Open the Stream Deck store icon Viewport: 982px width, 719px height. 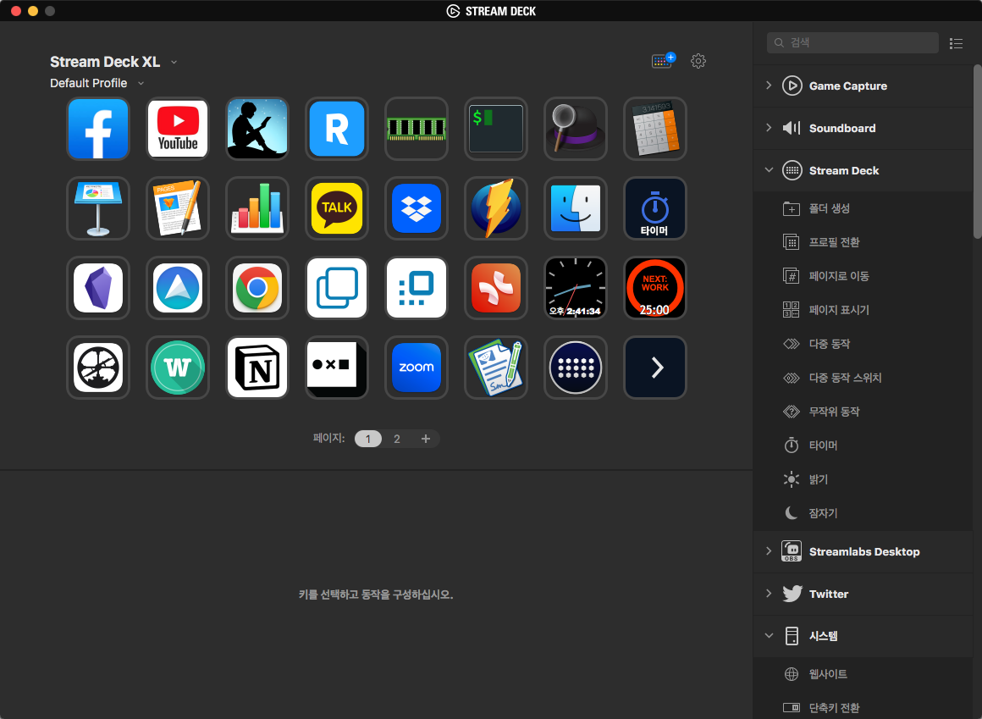pos(663,61)
